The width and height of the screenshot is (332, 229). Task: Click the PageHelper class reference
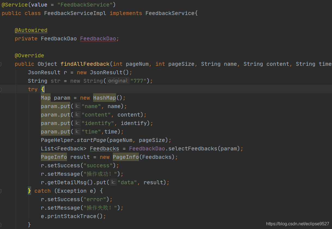click(57, 140)
